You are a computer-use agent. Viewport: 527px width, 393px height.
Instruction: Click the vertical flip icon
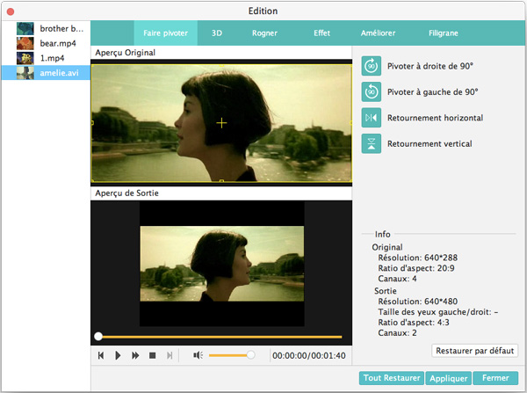[x=371, y=143]
